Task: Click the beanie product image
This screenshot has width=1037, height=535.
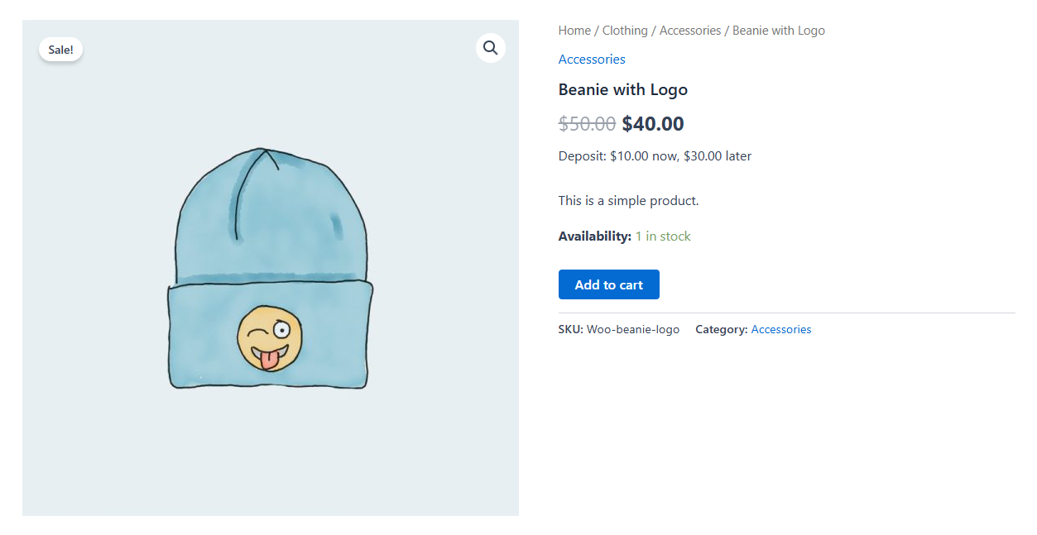Action: click(269, 265)
